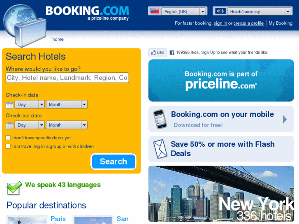Screen dimensions: 299x224
Task: Open the check-out date calendar icon
Action: (x=9, y=126)
